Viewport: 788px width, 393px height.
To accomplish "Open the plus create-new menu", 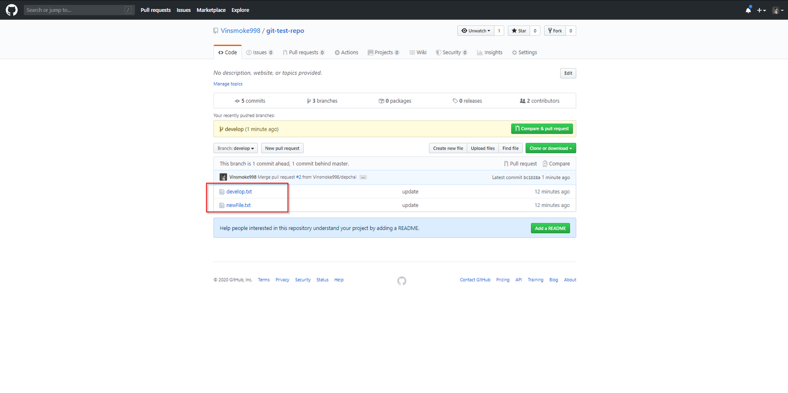I will [761, 10].
